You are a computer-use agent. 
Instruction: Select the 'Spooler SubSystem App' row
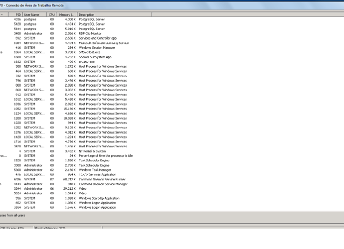coord(76,57)
